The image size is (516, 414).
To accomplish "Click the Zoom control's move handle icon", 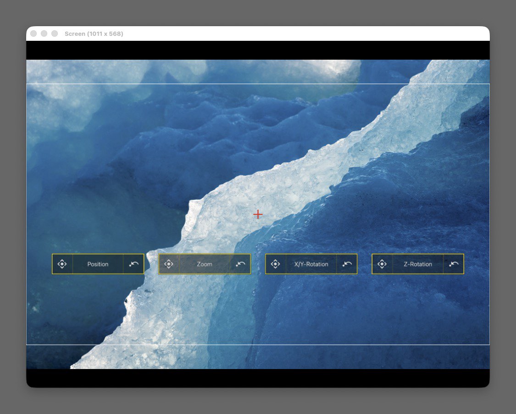I will coord(169,264).
